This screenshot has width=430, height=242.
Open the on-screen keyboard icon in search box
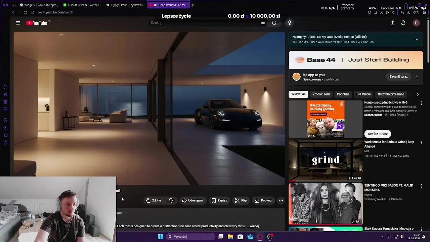(263, 23)
